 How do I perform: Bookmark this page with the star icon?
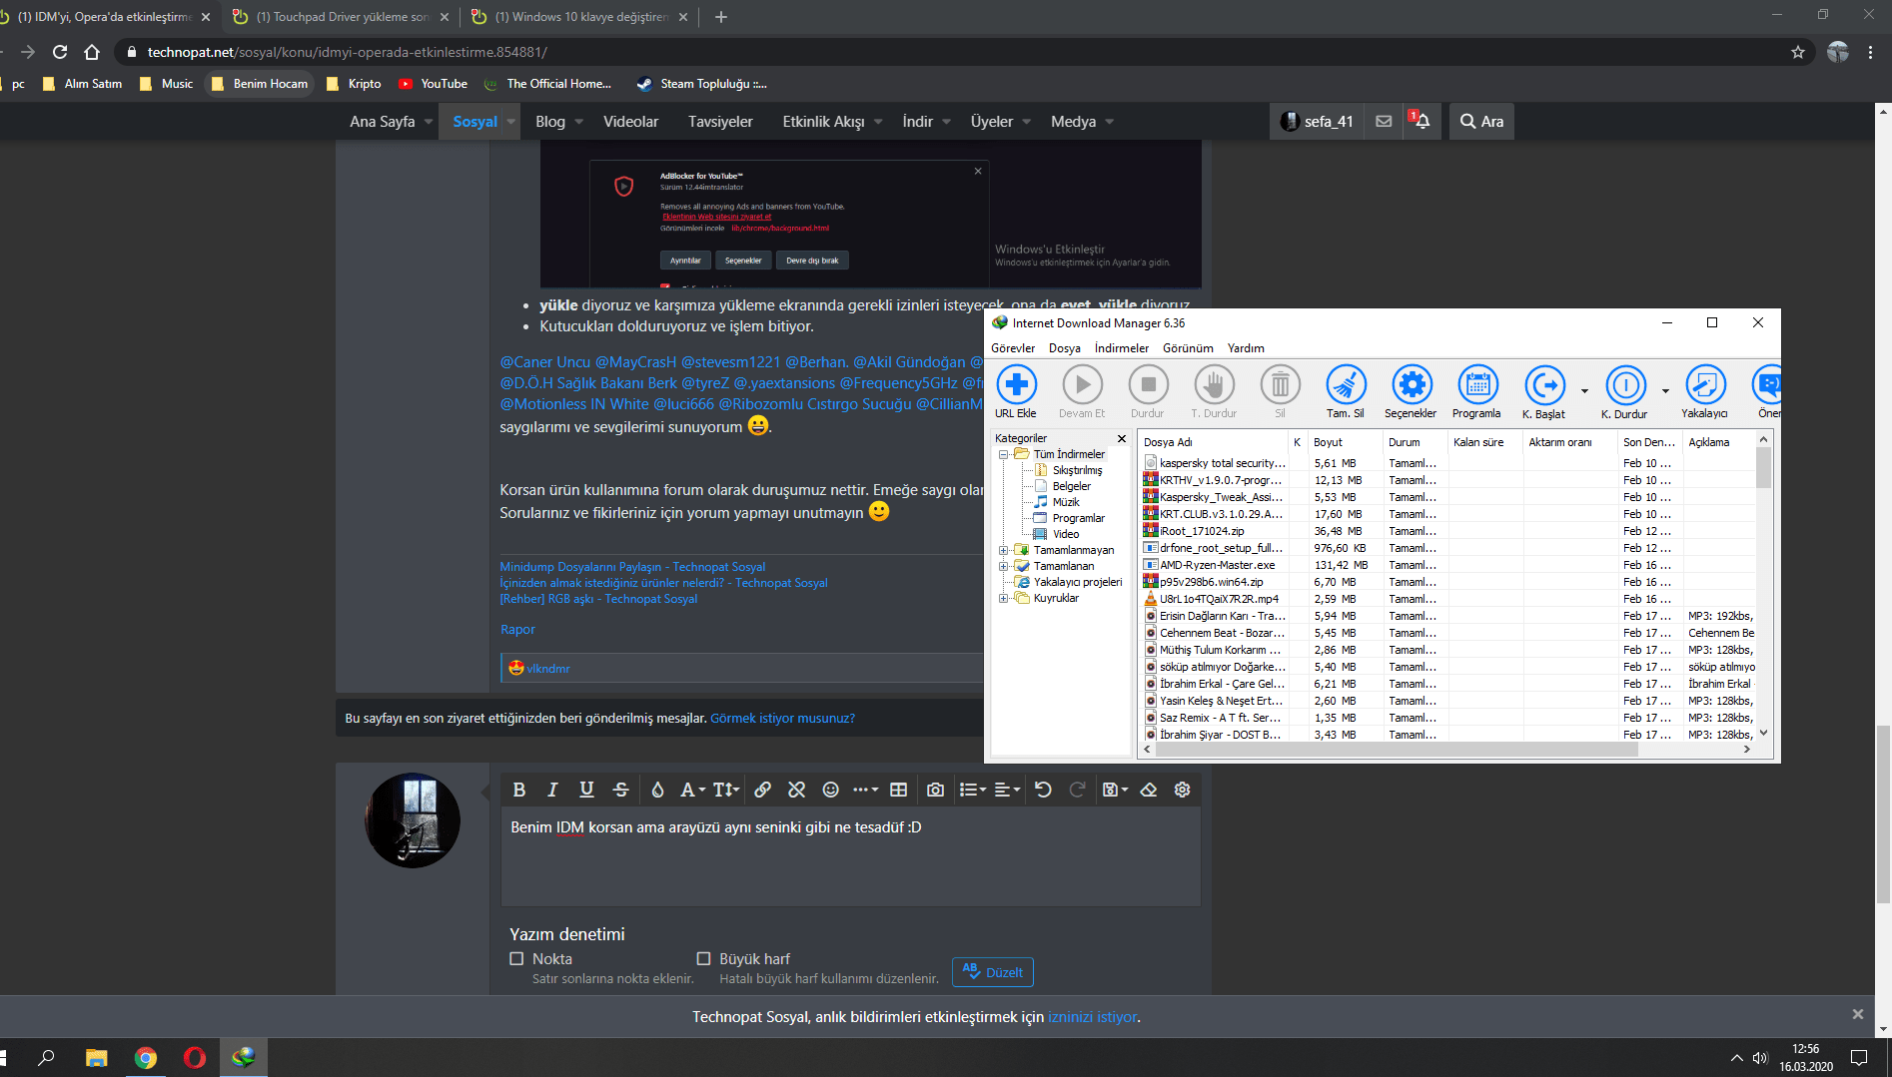[1798, 52]
